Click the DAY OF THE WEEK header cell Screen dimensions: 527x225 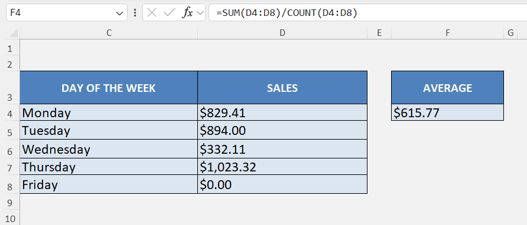pos(109,88)
